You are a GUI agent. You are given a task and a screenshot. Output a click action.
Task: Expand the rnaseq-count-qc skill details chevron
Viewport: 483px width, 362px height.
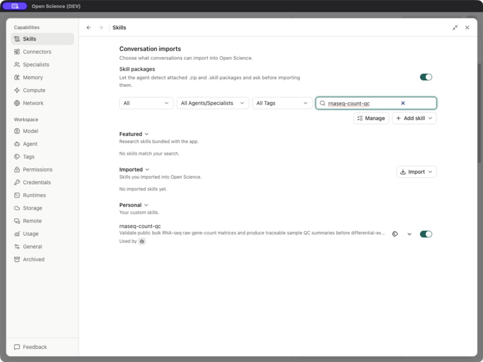pyautogui.click(x=409, y=234)
